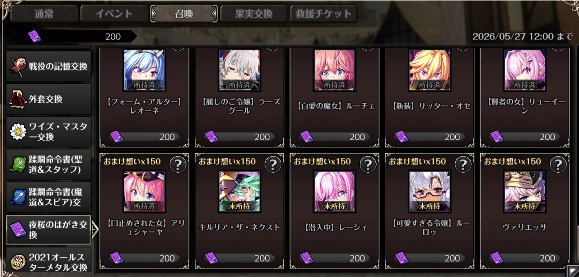
Task: Click question mark icon on キルリア・ザ・ネクスト
Action: tap(273, 164)
